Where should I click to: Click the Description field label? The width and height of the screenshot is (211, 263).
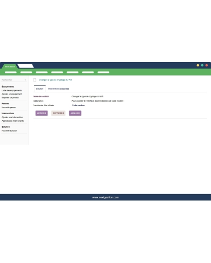click(x=38, y=101)
